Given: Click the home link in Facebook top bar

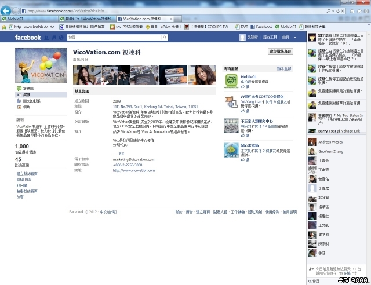Looking at the screenshot, I should [286, 37].
